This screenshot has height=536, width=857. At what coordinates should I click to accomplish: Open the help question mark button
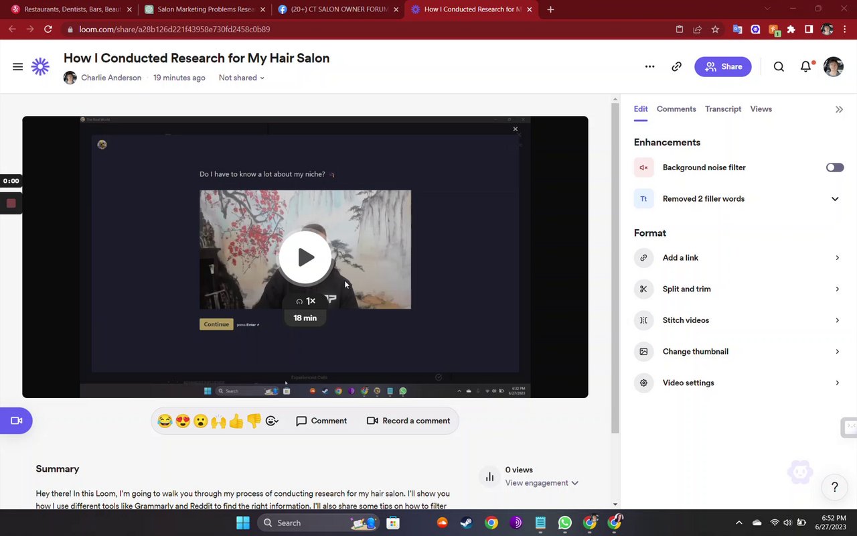[x=834, y=487]
